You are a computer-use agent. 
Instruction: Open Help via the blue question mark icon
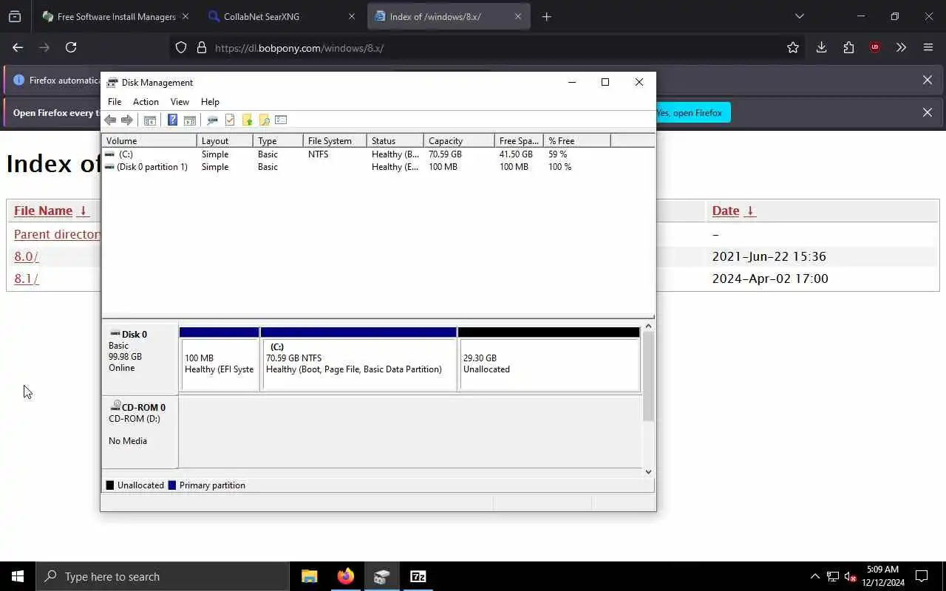(x=172, y=120)
